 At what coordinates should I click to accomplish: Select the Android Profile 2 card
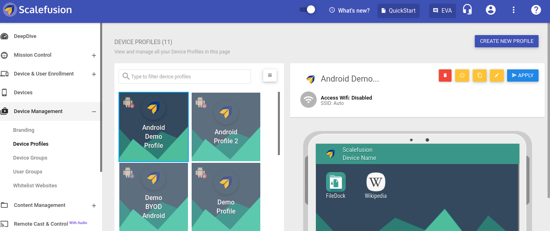(226, 127)
